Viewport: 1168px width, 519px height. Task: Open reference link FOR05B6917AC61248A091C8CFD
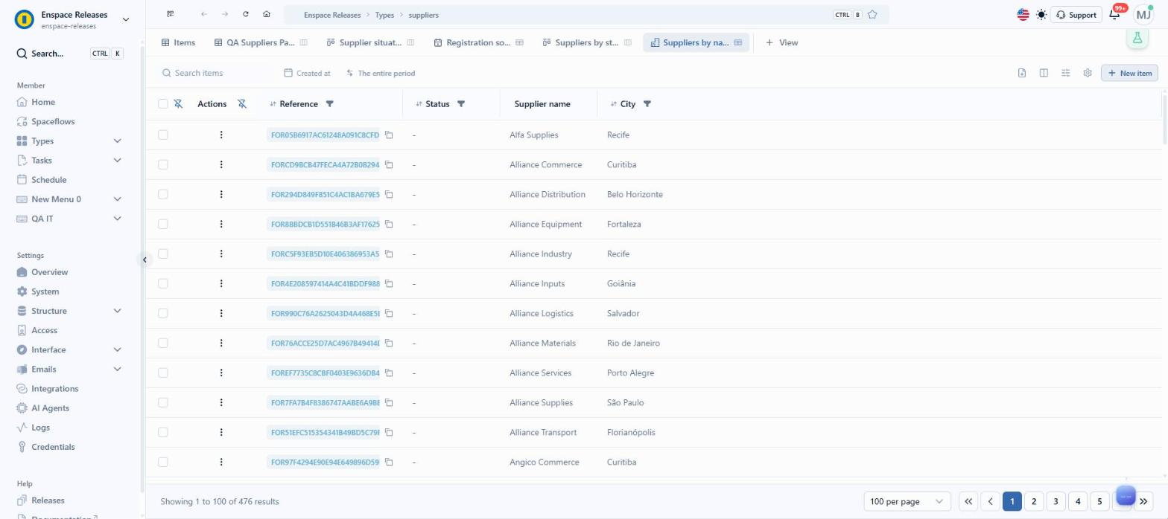tap(325, 135)
